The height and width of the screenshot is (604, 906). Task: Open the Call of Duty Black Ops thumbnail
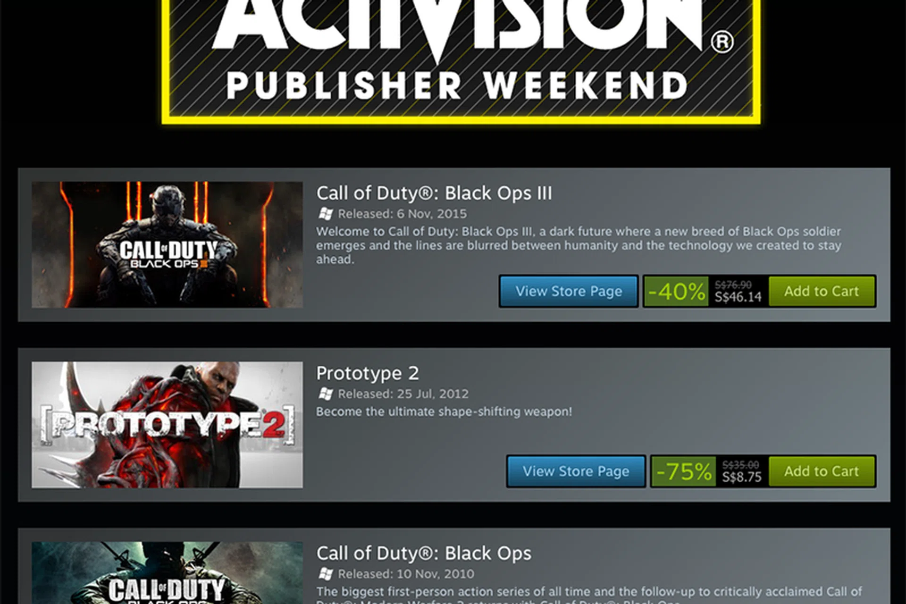[167, 573]
